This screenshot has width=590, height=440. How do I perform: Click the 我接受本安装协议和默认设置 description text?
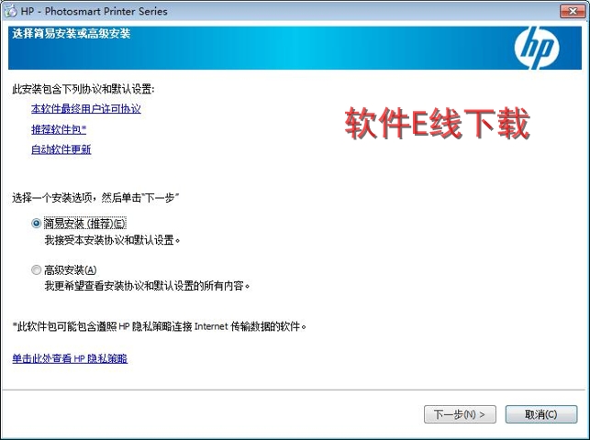coord(112,239)
